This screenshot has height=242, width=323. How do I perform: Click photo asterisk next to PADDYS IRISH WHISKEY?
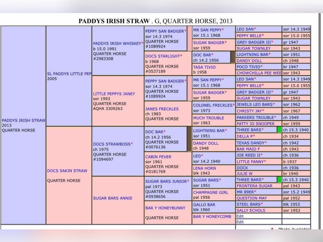tap(142, 43)
